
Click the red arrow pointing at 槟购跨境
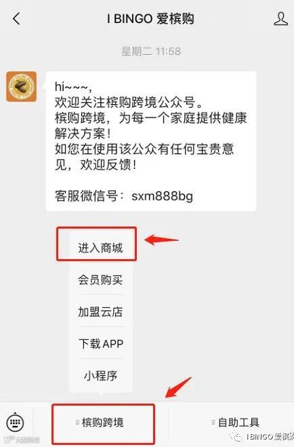(x=178, y=387)
